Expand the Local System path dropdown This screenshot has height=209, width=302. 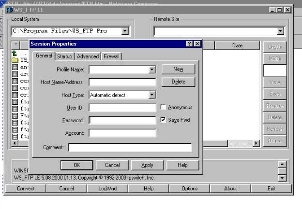[x=125, y=31]
